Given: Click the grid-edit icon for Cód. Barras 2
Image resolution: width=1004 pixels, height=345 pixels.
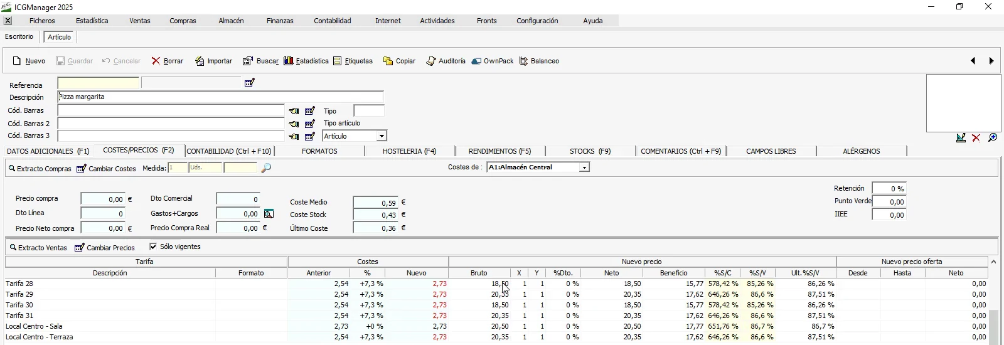Looking at the screenshot, I should click(x=310, y=124).
